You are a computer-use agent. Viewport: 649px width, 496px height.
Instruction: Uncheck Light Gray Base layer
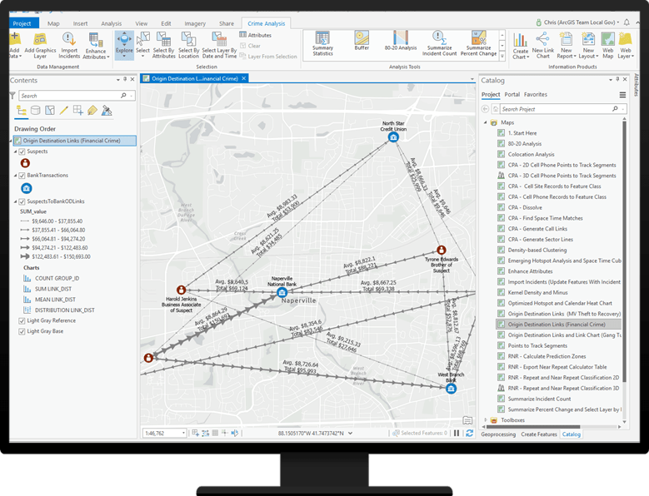tap(22, 331)
